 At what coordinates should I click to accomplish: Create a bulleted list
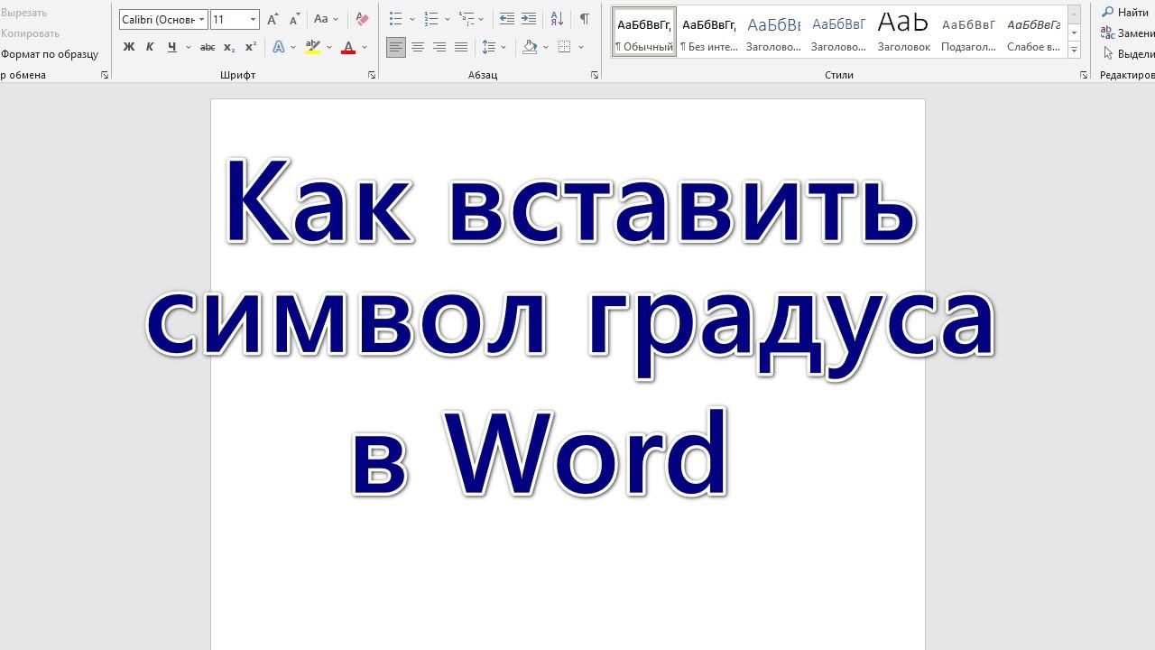395,19
